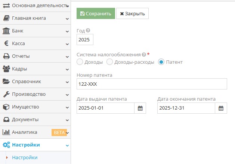Image resolution: width=235 pixels, height=164 pixels.
Task: Select the Доходы-расходы radio option
Action: click(109, 62)
